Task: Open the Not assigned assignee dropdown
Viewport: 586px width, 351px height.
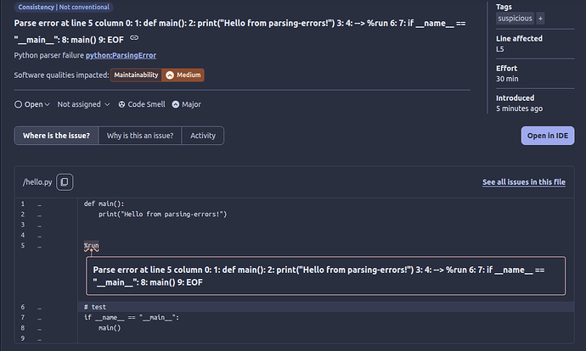Action: click(83, 104)
